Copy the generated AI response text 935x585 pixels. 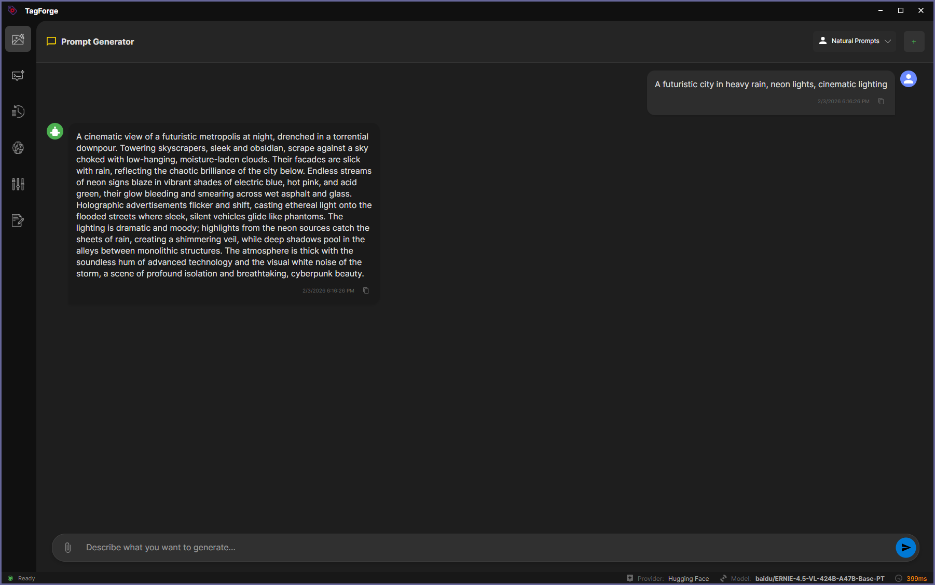(x=366, y=290)
